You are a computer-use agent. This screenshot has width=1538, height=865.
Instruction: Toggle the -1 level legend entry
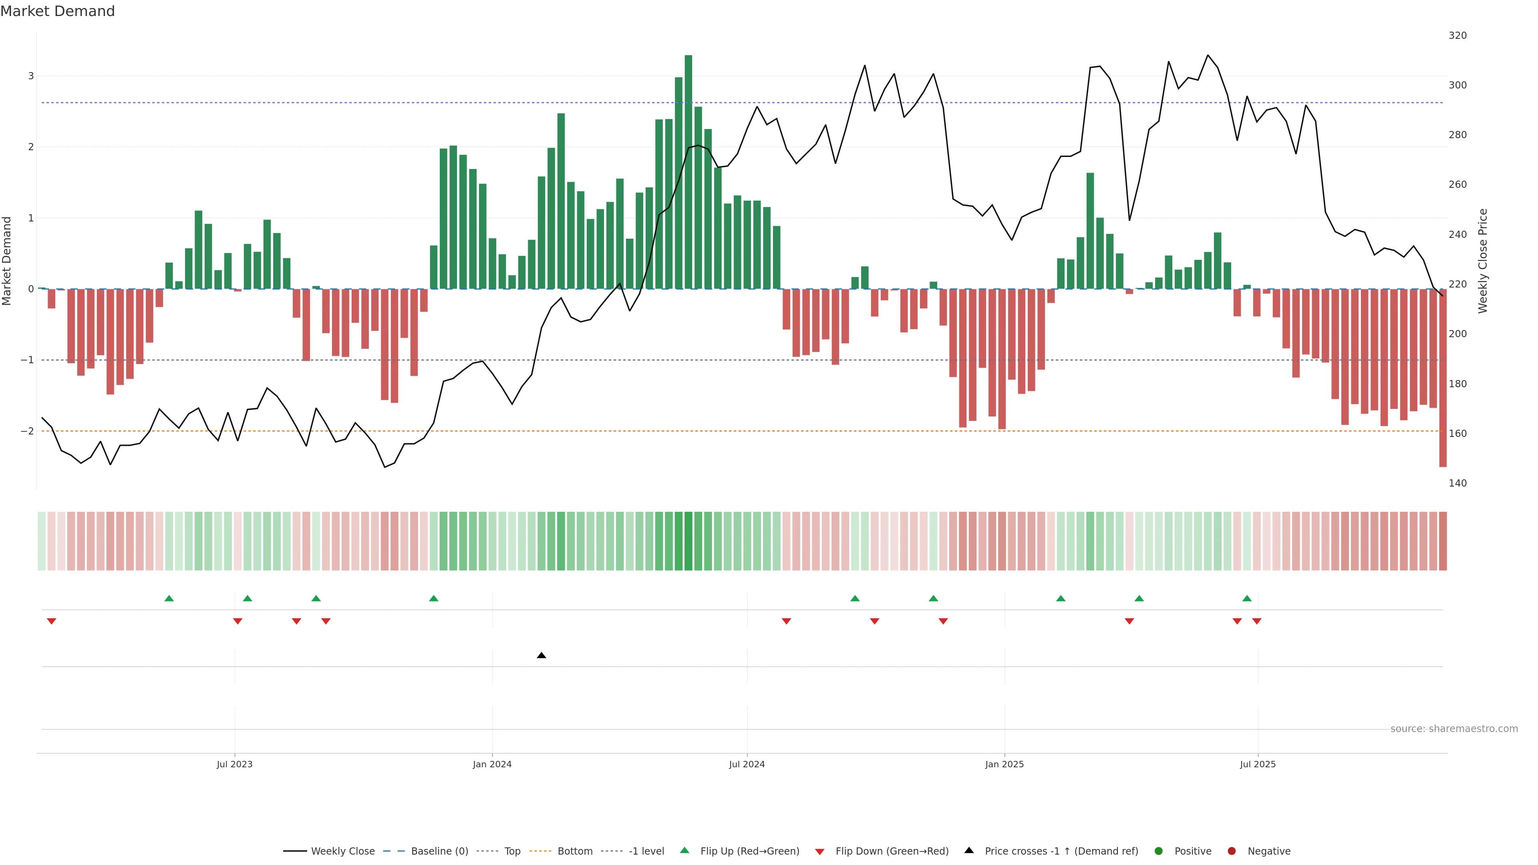tap(646, 851)
